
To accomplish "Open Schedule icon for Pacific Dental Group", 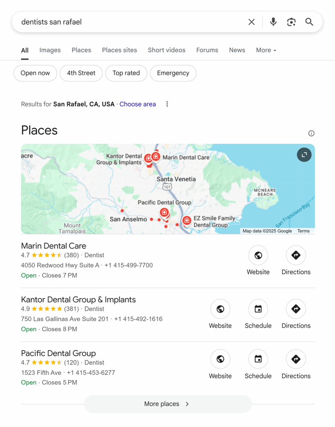I will [258, 359].
